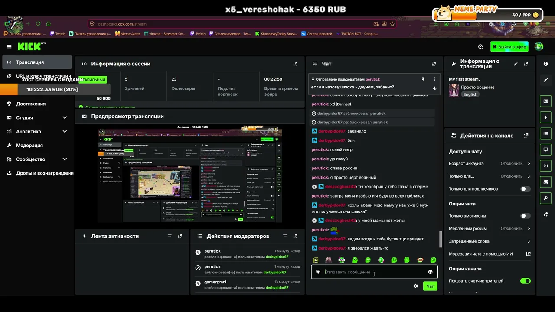Open Только для... chat access options
Screen dimensions: 555x312
point(490,176)
